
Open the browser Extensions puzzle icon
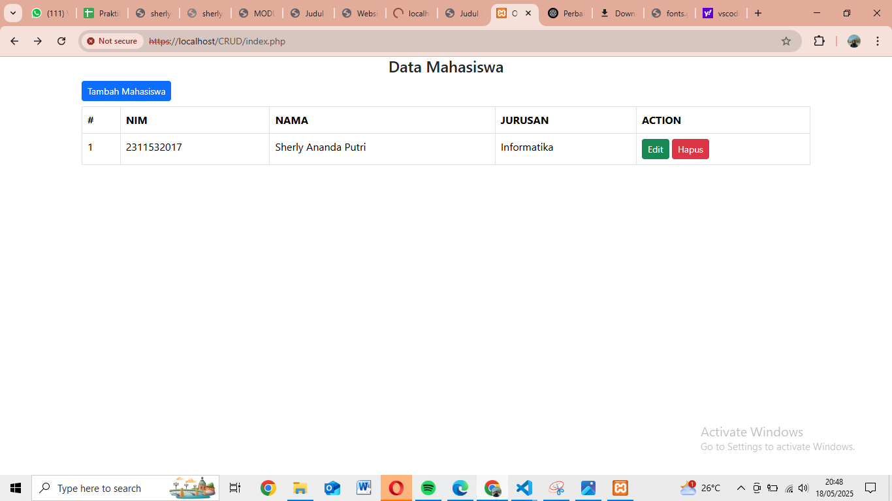tap(819, 41)
